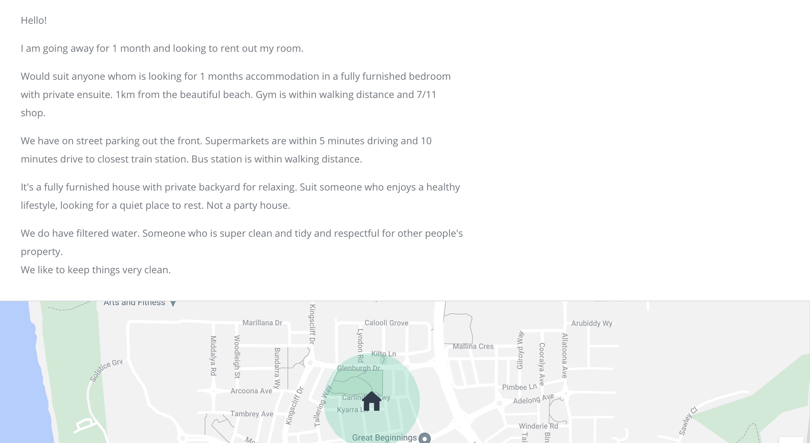810x443 pixels.
Task: Click the Arubiddy Wy street label
Action: click(592, 323)
